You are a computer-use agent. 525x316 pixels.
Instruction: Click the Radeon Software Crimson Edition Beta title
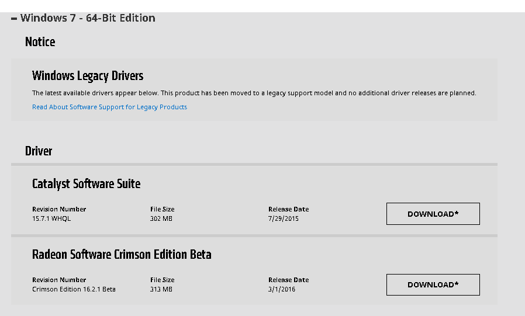122,255
